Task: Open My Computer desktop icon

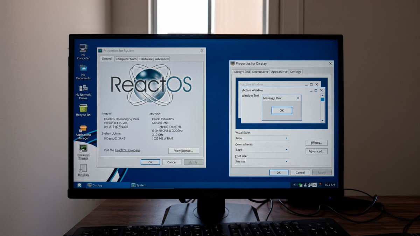Action: [83, 52]
